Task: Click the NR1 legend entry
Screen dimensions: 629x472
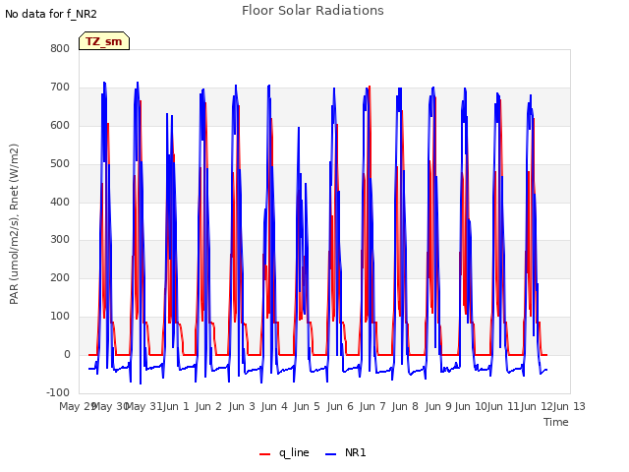Action: 345,452
